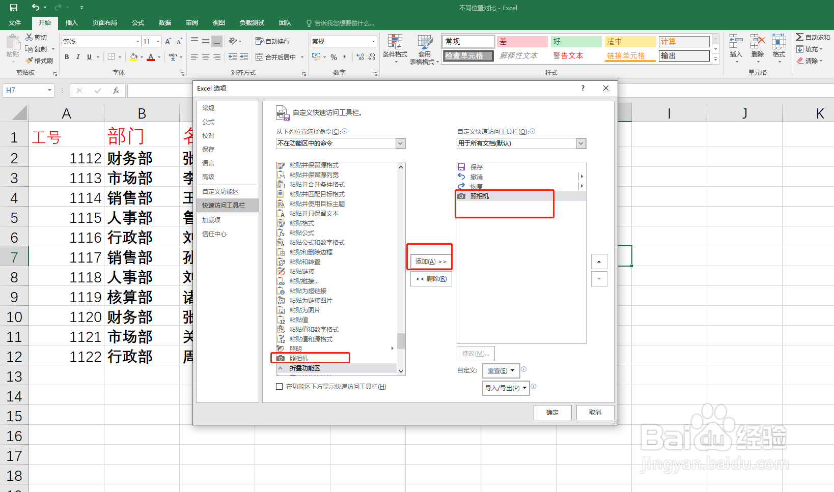Expand the Name Box H7 dropdown
This screenshot has height=492, width=834.
pyautogui.click(x=49, y=91)
